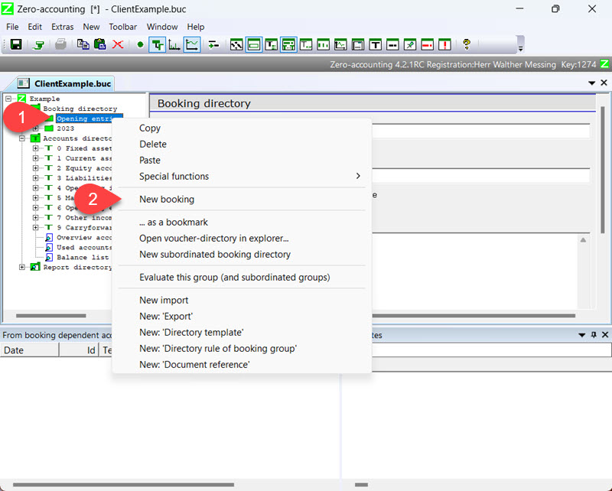
Task: Click the yellow question mark help icon
Action: click(x=466, y=44)
